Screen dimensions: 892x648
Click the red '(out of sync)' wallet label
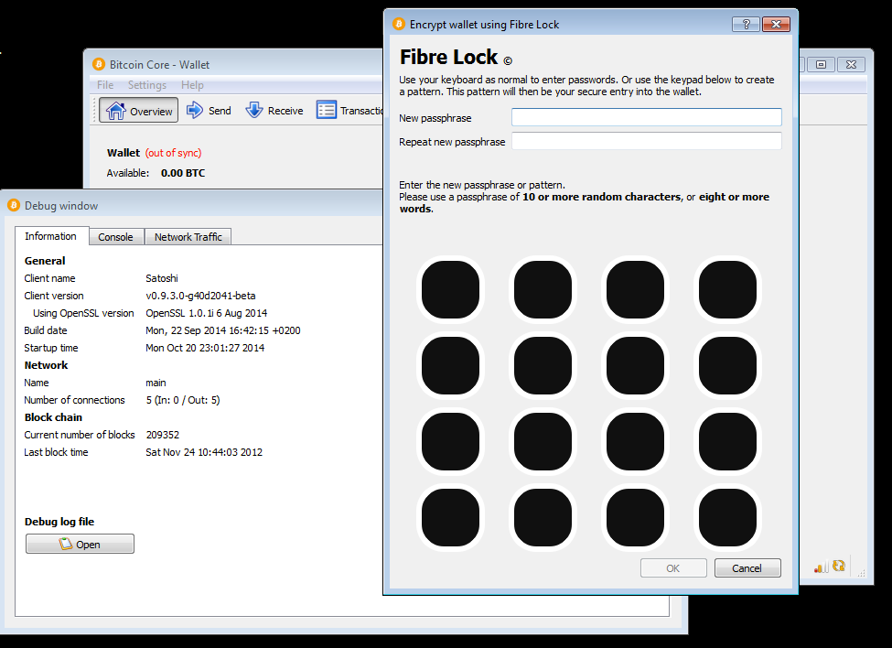click(x=173, y=153)
